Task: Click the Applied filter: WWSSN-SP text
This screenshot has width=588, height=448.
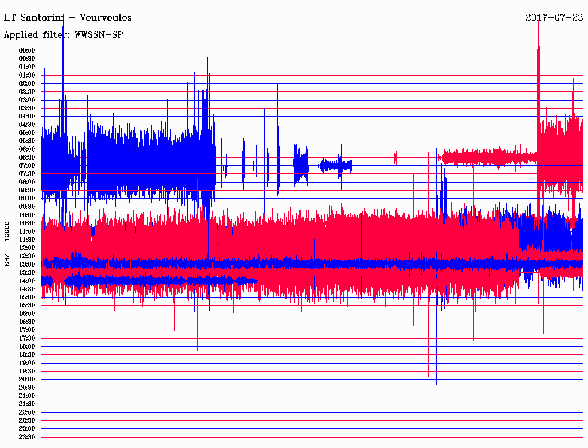Action: 63,35
